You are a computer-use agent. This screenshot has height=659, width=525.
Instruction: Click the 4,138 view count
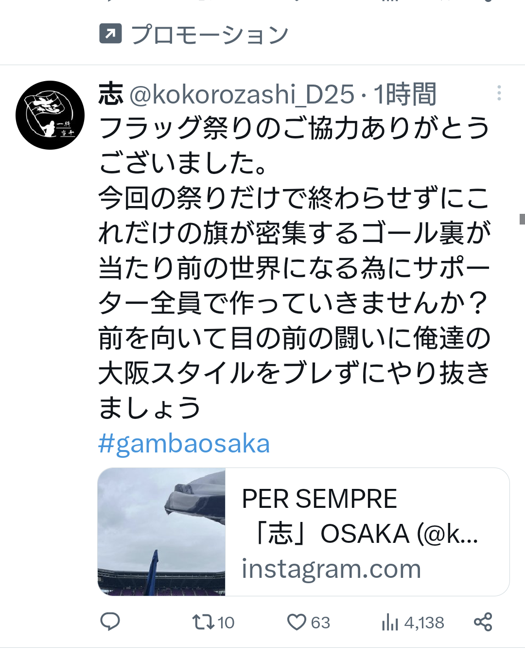click(424, 623)
